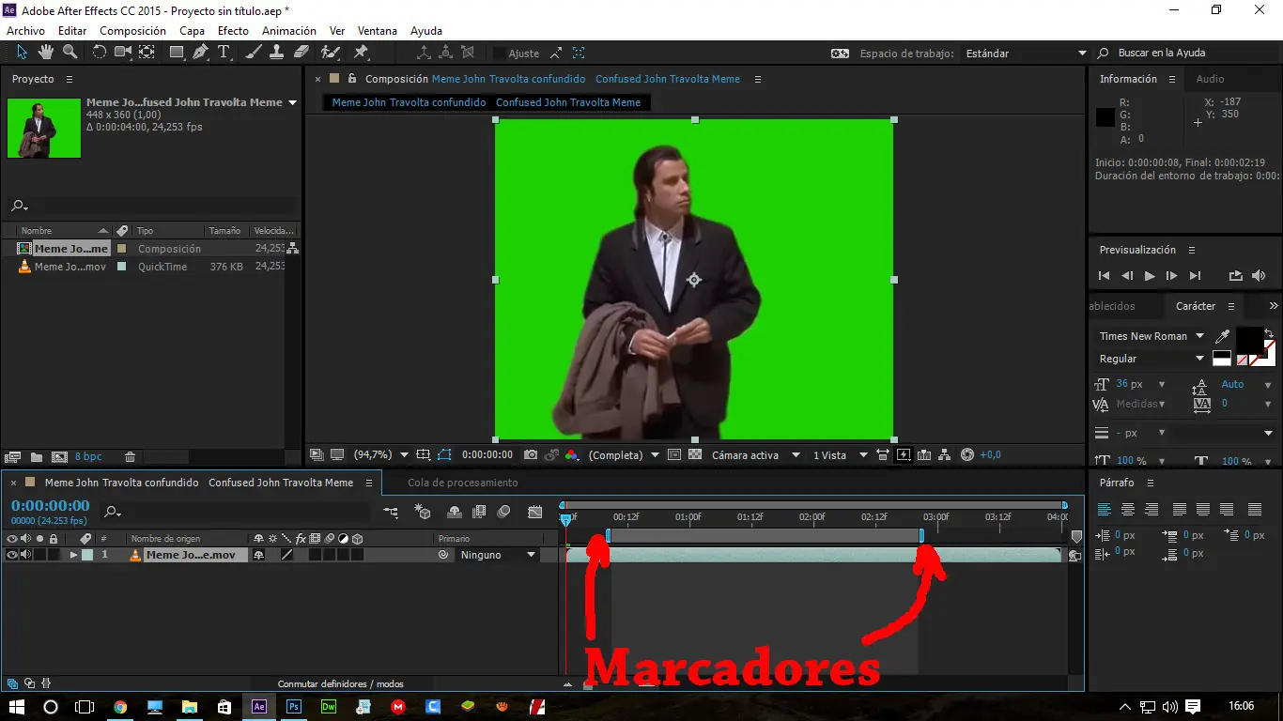Select the Brush tool
1283x721 pixels.
tap(254, 53)
